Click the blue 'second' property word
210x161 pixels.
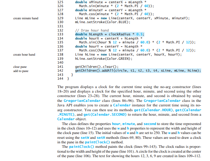(150, 124)
